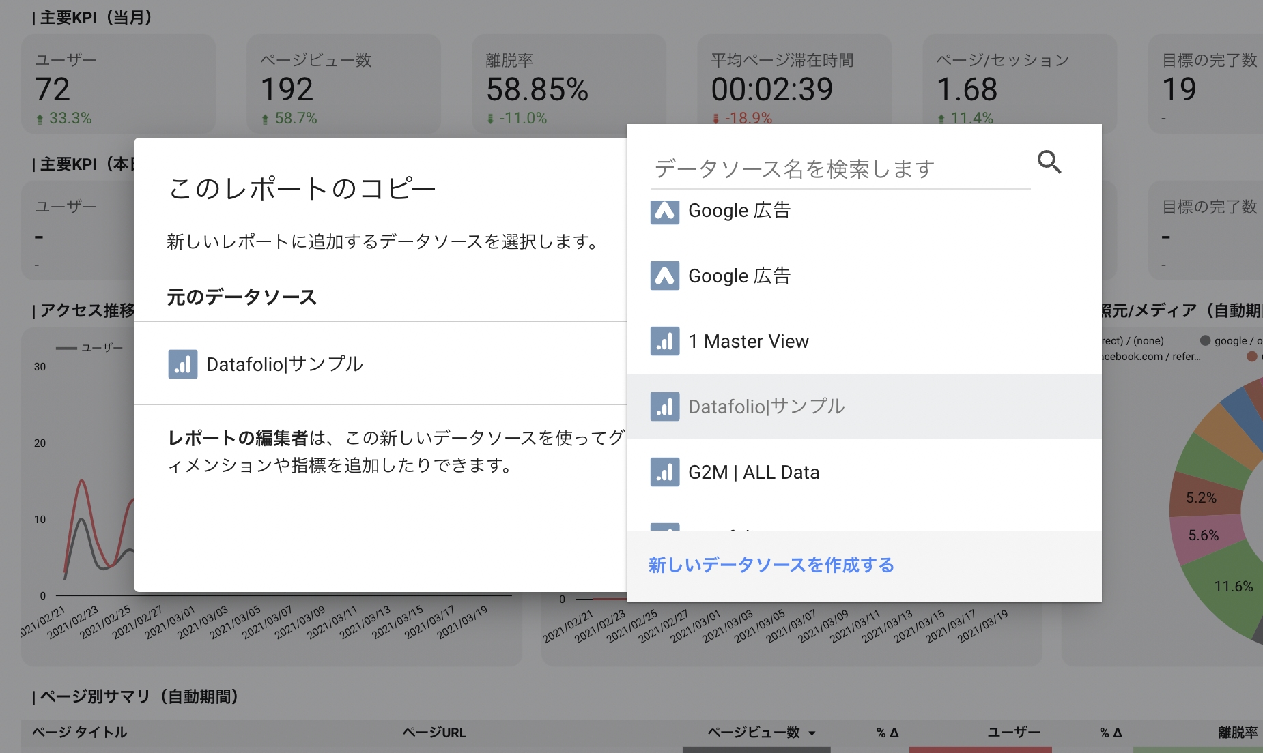Image resolution: width=1263 pixels, height=753 pixels.
Task: Click the Analytics icon beside 1 Master View
Action: (x=664, y=341)
